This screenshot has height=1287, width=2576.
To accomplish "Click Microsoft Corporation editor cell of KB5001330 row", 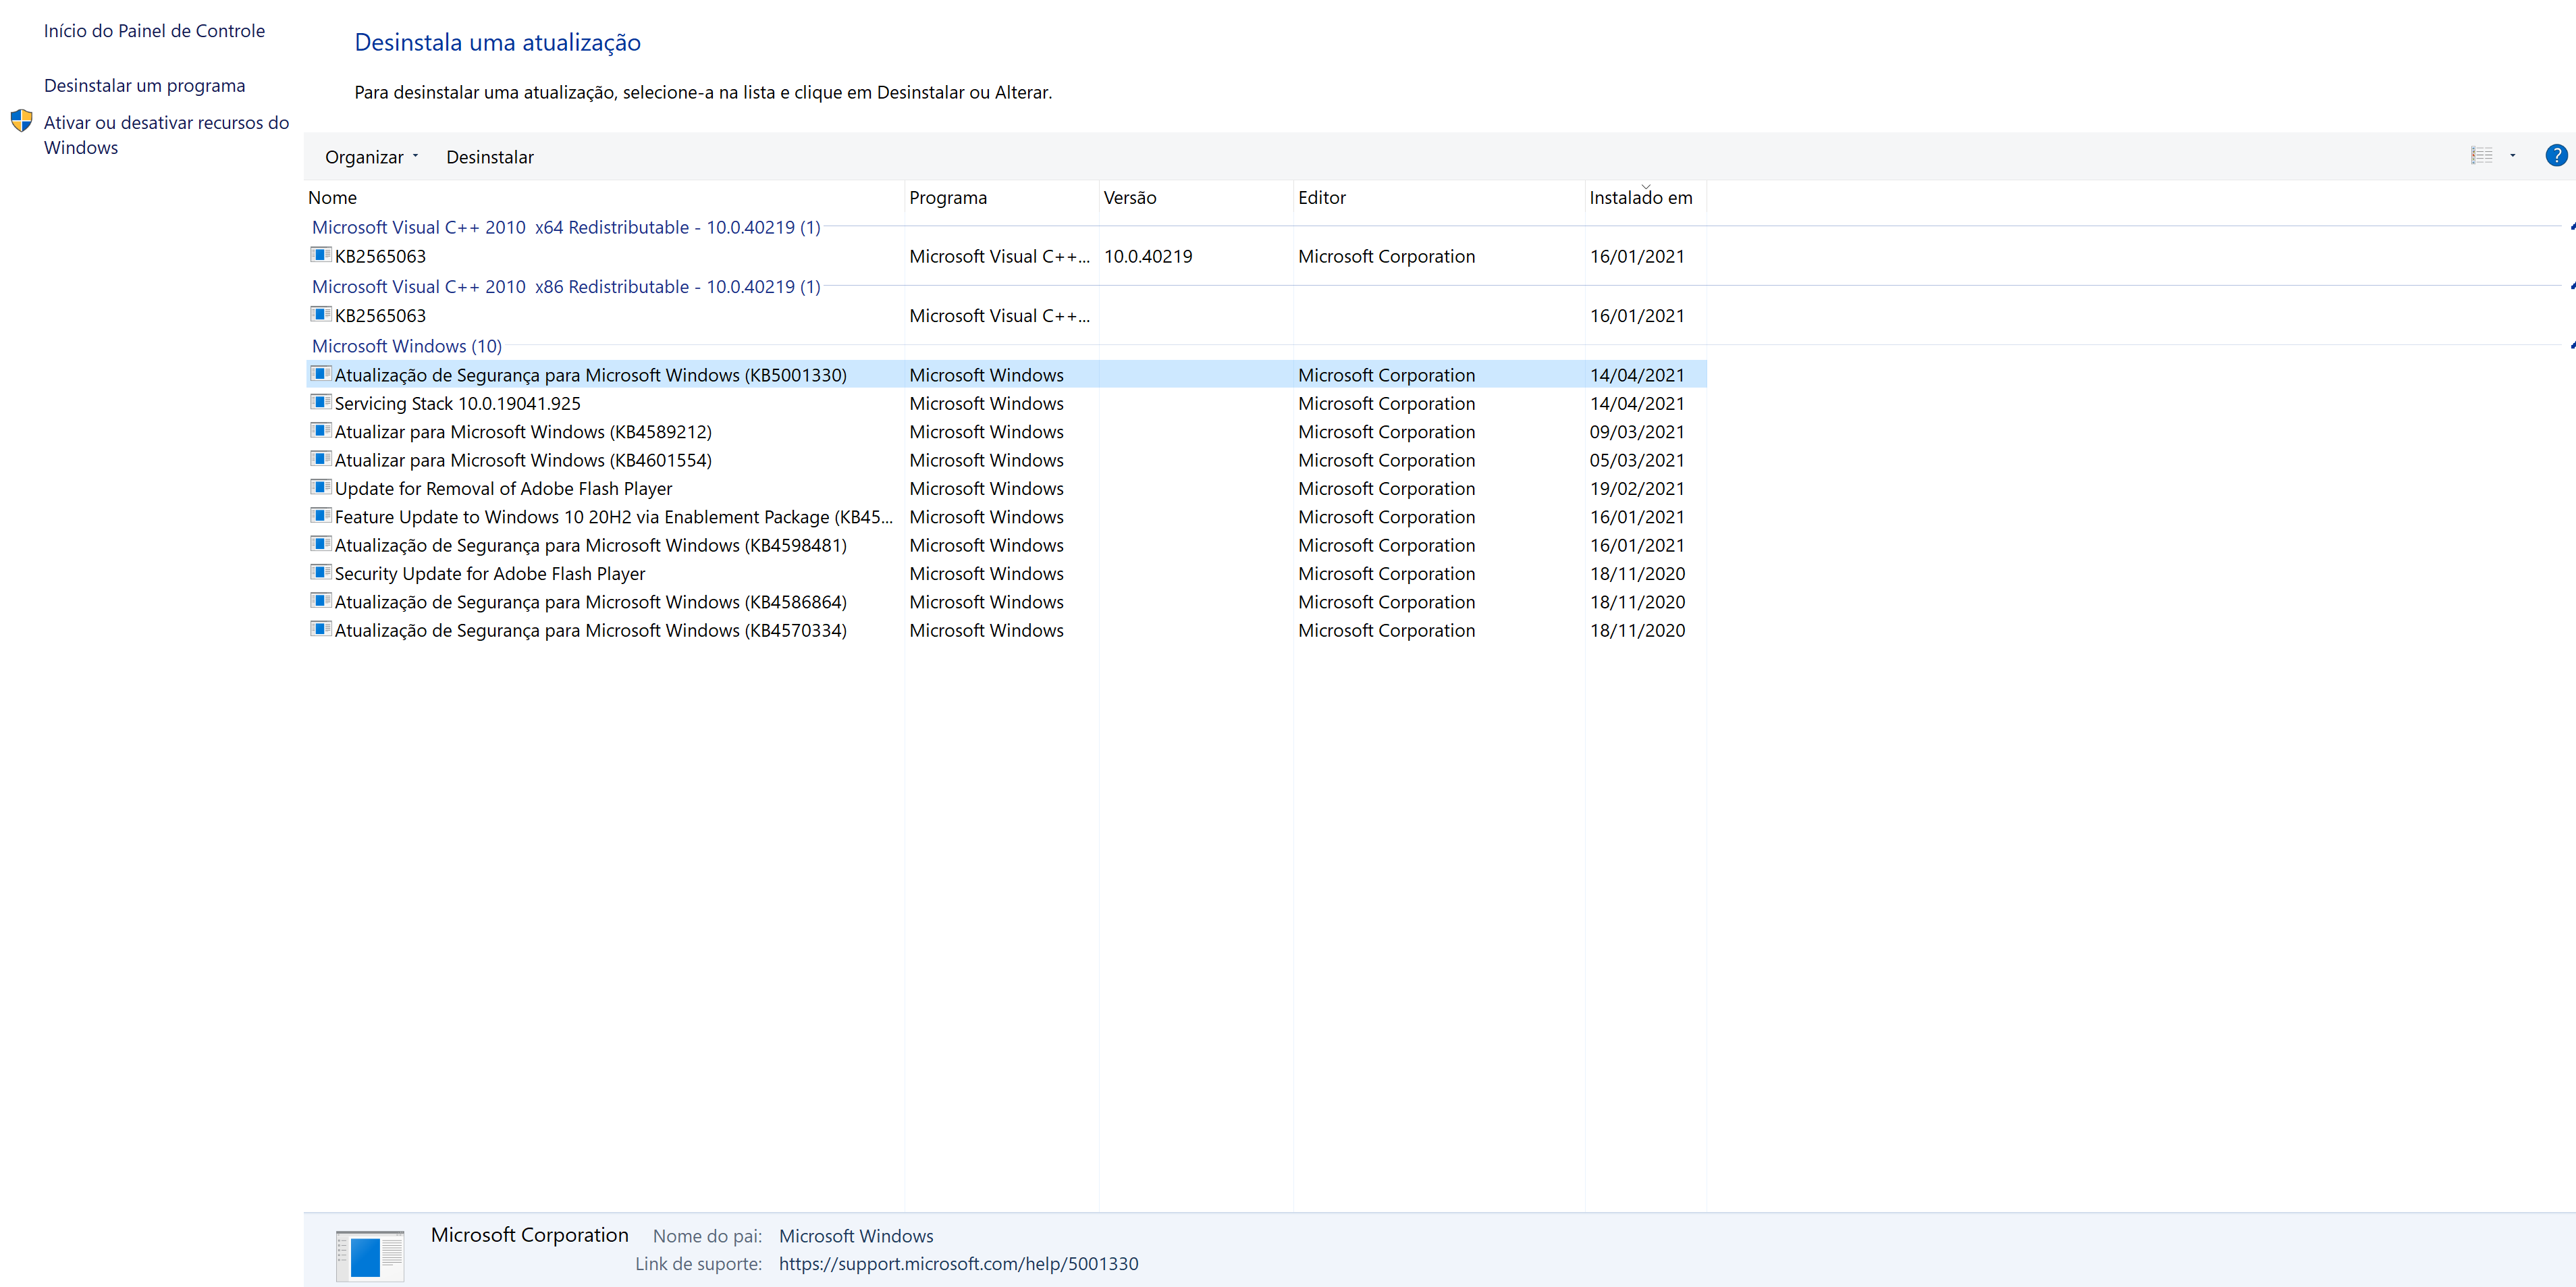I will [x=1386, y=375].
